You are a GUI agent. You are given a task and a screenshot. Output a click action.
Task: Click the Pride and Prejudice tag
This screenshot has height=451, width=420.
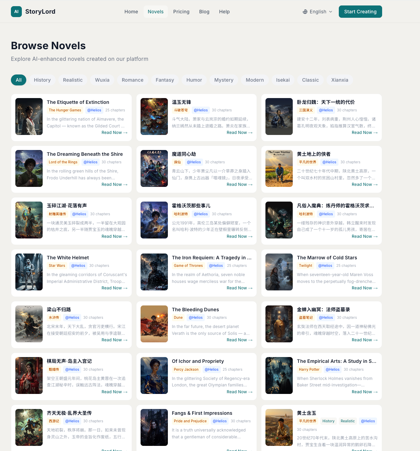[190, 421]
